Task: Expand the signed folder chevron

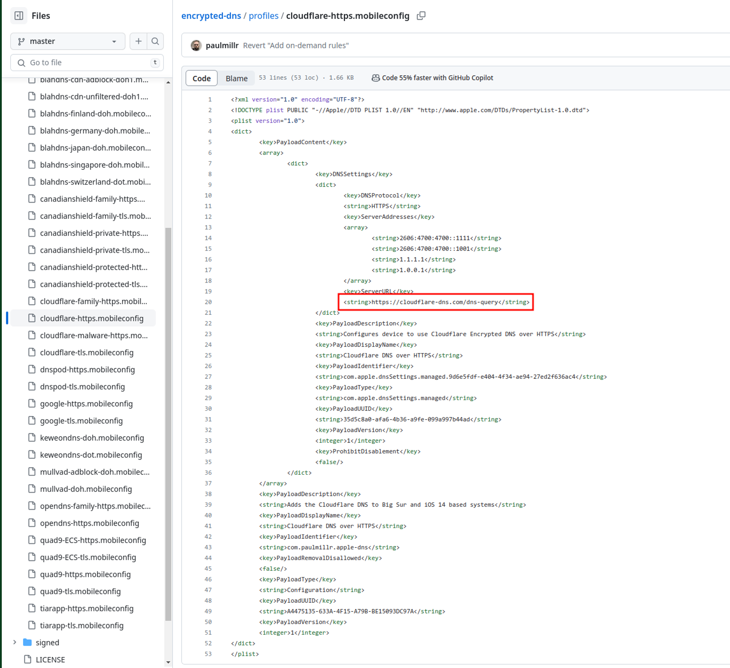Action: [x=15, y=642]
